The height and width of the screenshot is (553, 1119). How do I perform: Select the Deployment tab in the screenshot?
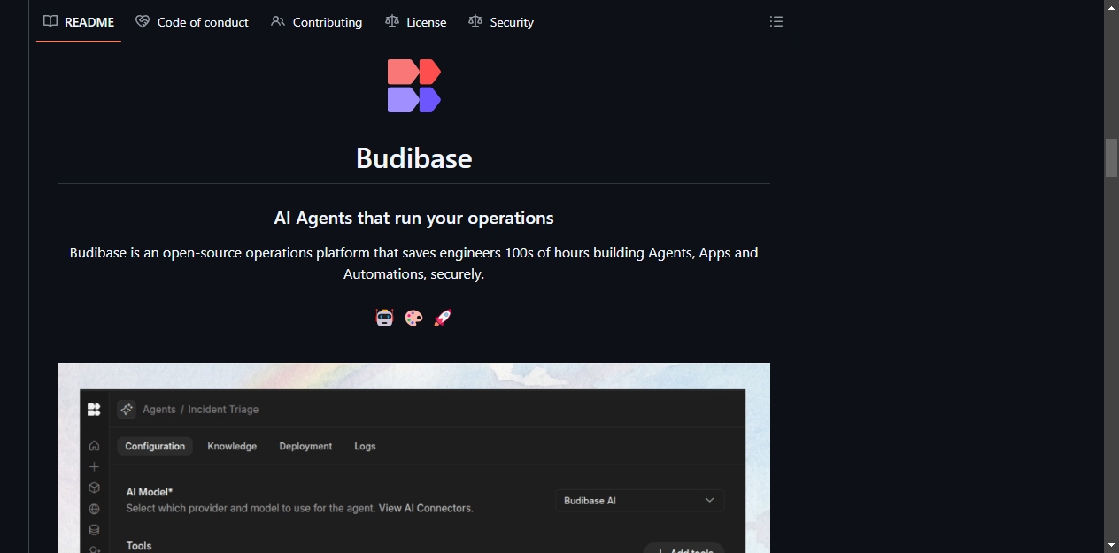(305, 446)
